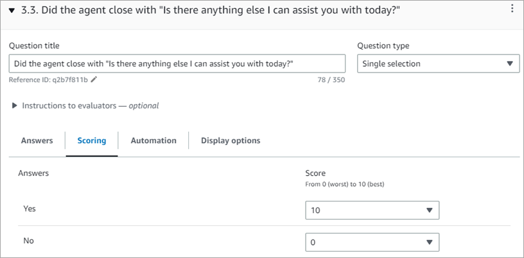
Task: Click the Question type field label
Action: point(383,46)
